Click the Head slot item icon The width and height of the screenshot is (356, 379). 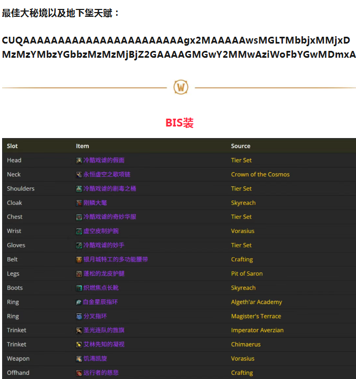point(79,160)
